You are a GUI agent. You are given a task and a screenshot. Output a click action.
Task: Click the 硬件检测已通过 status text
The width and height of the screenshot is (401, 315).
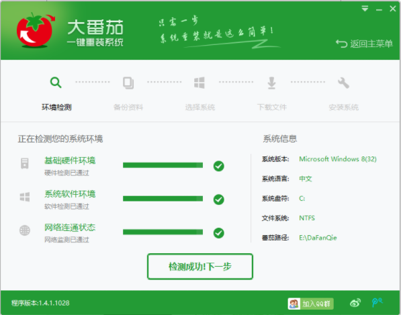click(x=66, y=173)
